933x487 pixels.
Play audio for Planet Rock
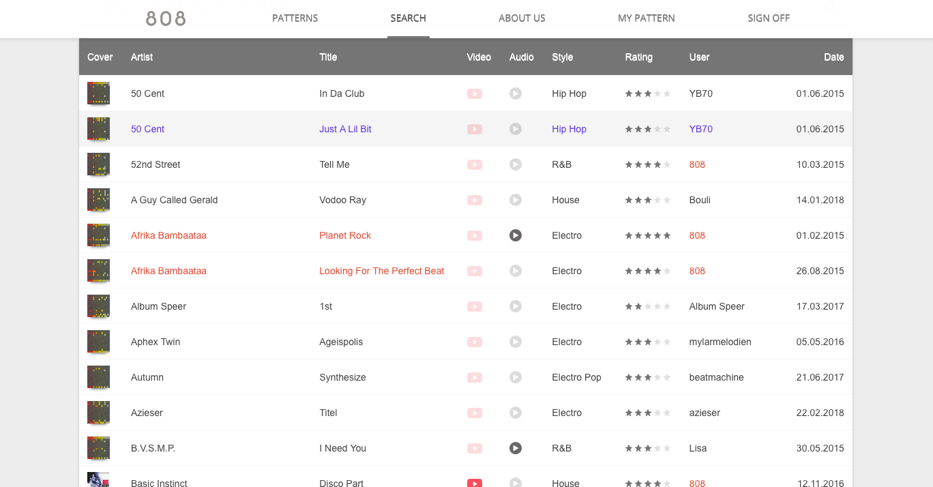[x=516, y=235]
